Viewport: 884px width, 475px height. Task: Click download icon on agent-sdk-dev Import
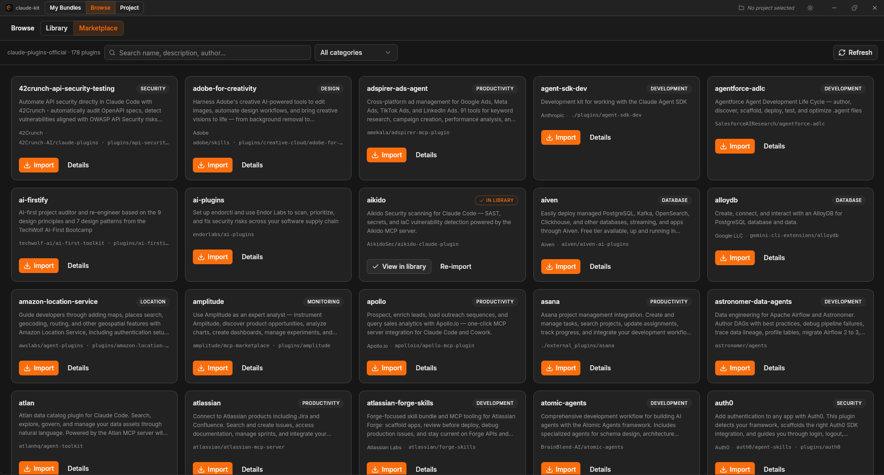tap(550, 137)
